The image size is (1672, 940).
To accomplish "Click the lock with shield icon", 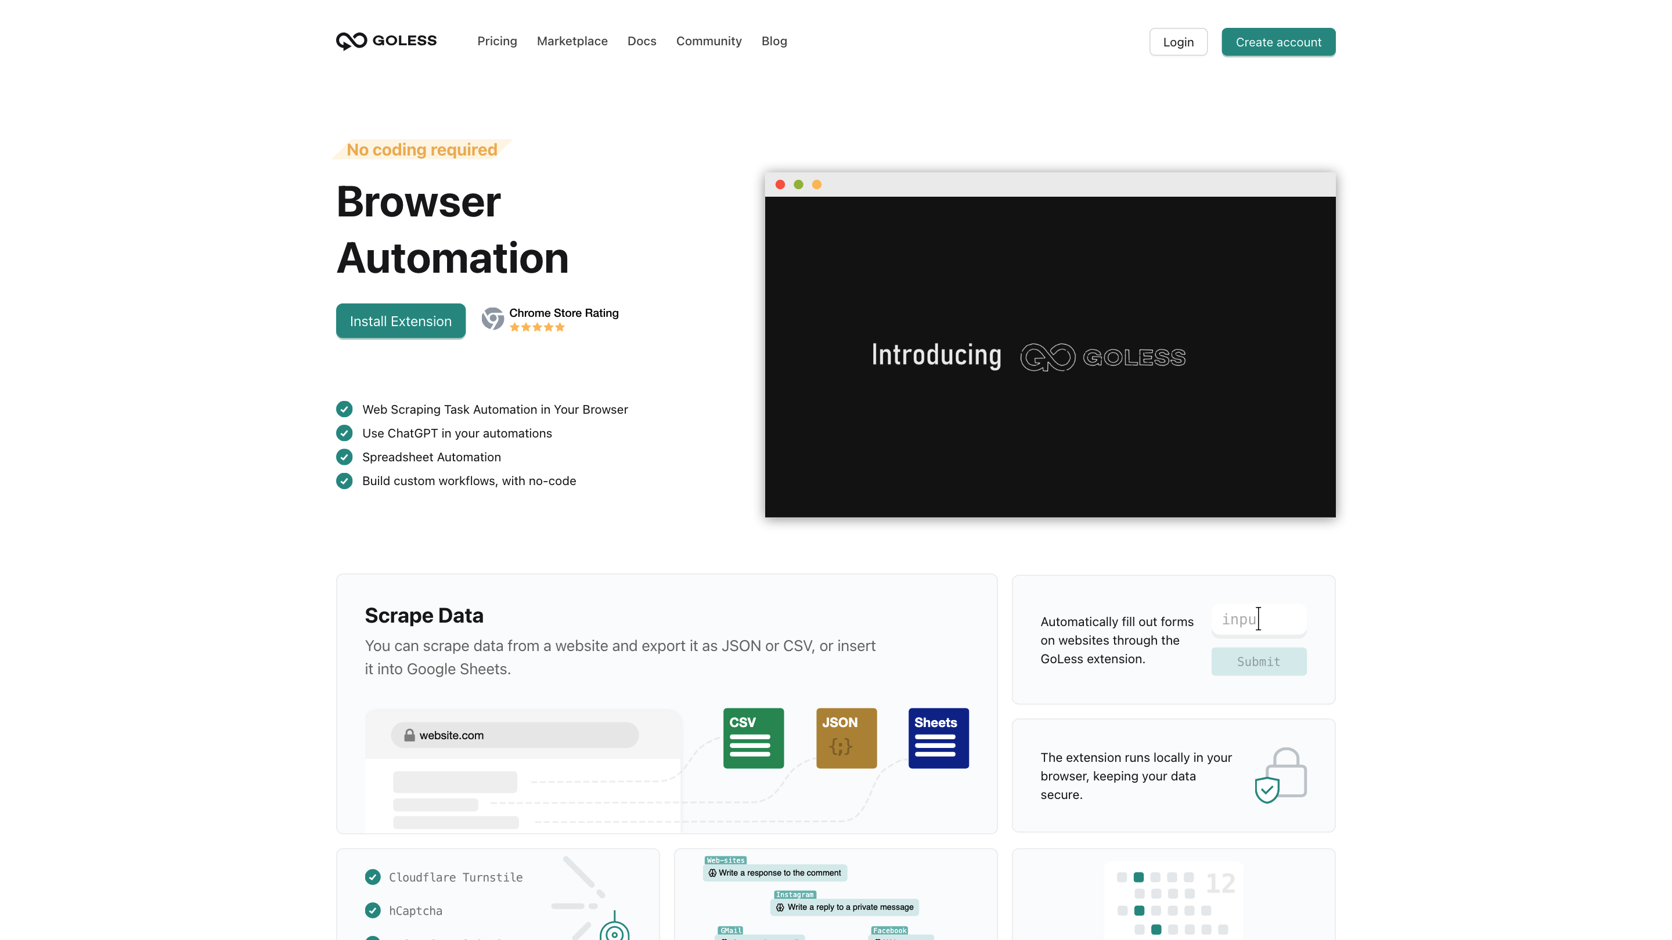I will (1280, 775).
